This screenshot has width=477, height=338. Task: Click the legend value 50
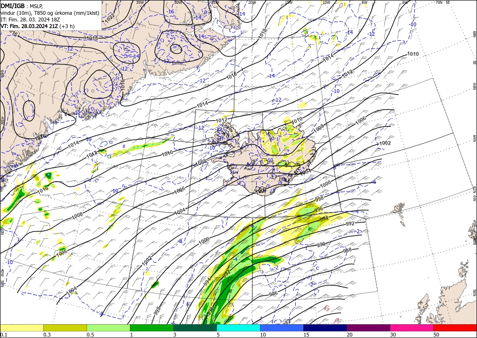(436, 334)
